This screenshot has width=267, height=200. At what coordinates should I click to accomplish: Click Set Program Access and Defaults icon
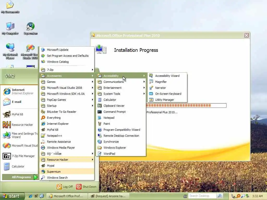tap(43, 56)
